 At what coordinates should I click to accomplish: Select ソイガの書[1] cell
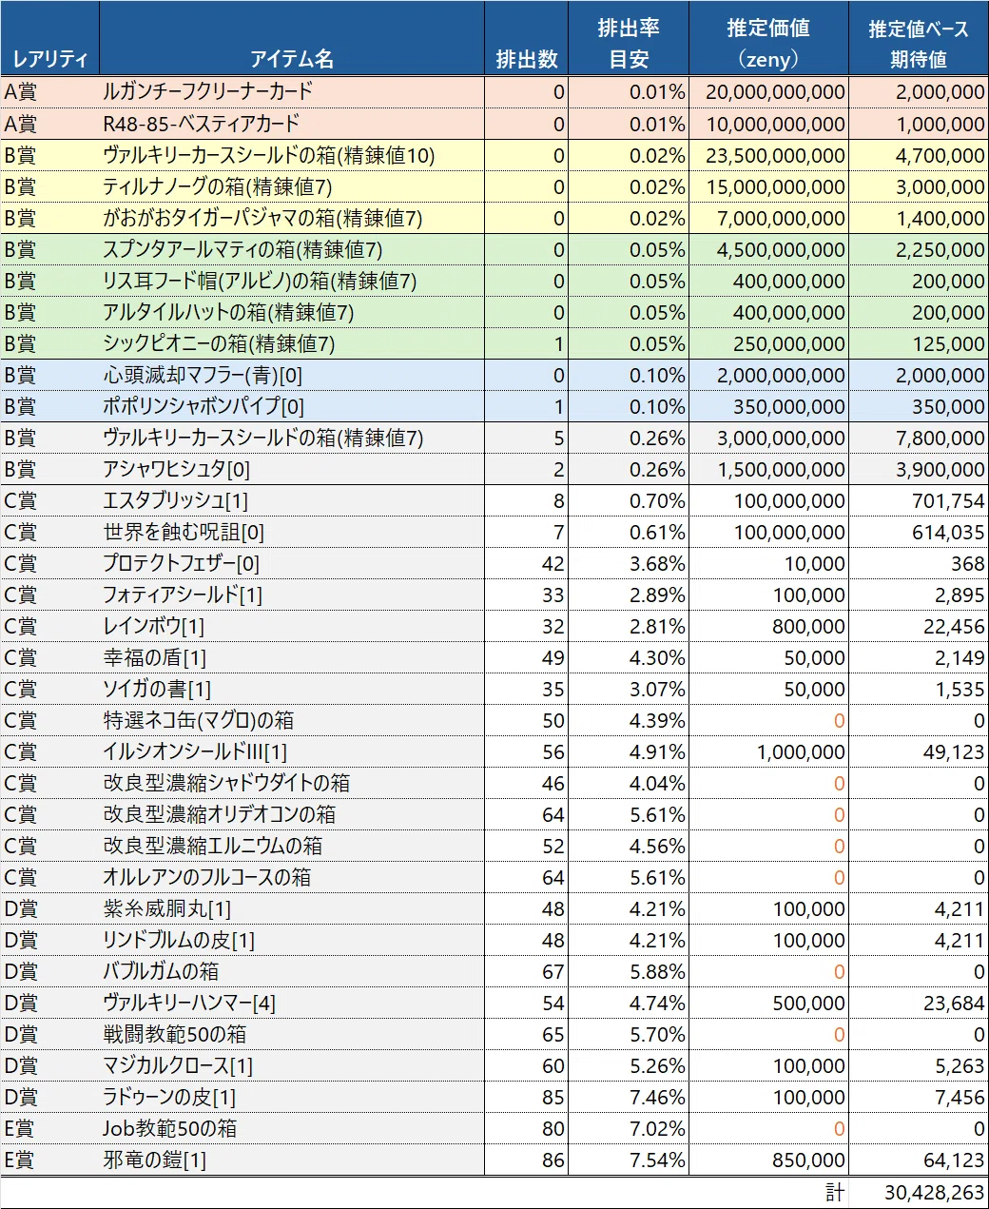(292, 689)
